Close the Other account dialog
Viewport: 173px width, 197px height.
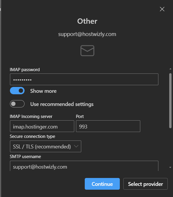coord(162,9)
